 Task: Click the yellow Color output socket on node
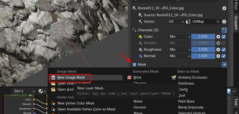point(34,99)
